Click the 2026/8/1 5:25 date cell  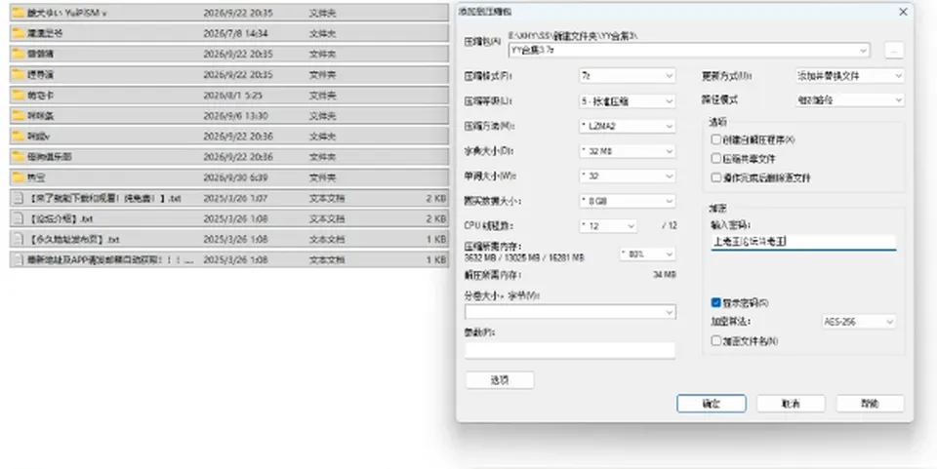232,95
